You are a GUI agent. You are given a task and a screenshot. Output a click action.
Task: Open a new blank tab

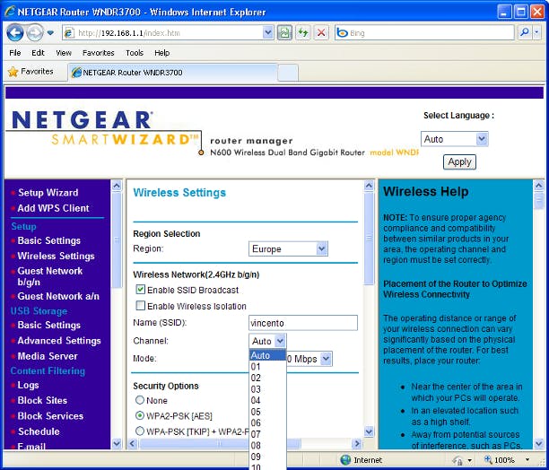pyautogui.click(x=288, y=73)
